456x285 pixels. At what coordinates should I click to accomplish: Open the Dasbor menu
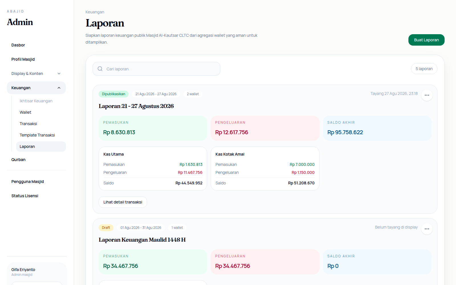[36, 45]
